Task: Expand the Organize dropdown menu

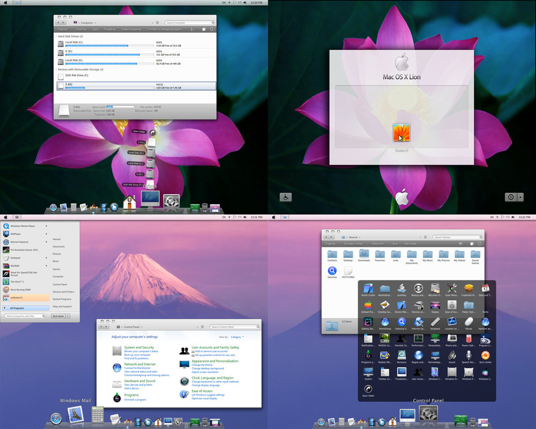Action: (62, 29)
